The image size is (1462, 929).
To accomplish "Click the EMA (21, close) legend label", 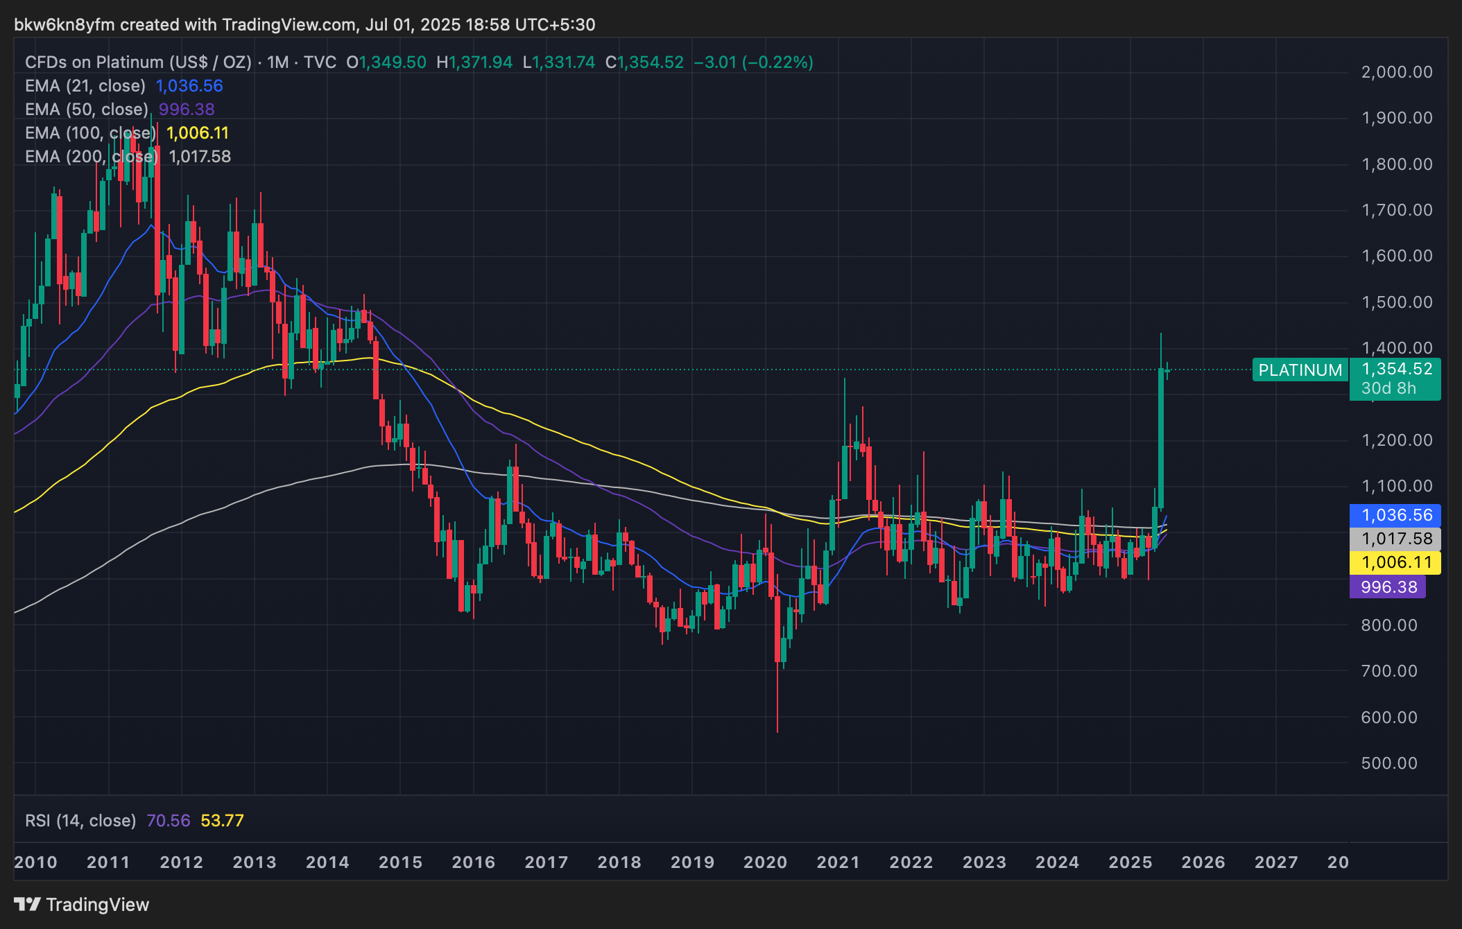I will pos(85,86).
